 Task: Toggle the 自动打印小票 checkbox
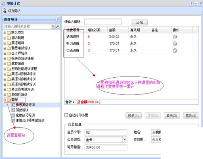66,115
